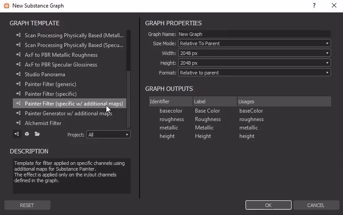
Task: Open the Width dropdown
Action: (254, 53)
